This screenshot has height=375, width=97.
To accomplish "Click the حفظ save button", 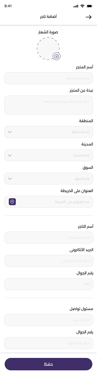I will pyautogui.click(x=48, y=364).
